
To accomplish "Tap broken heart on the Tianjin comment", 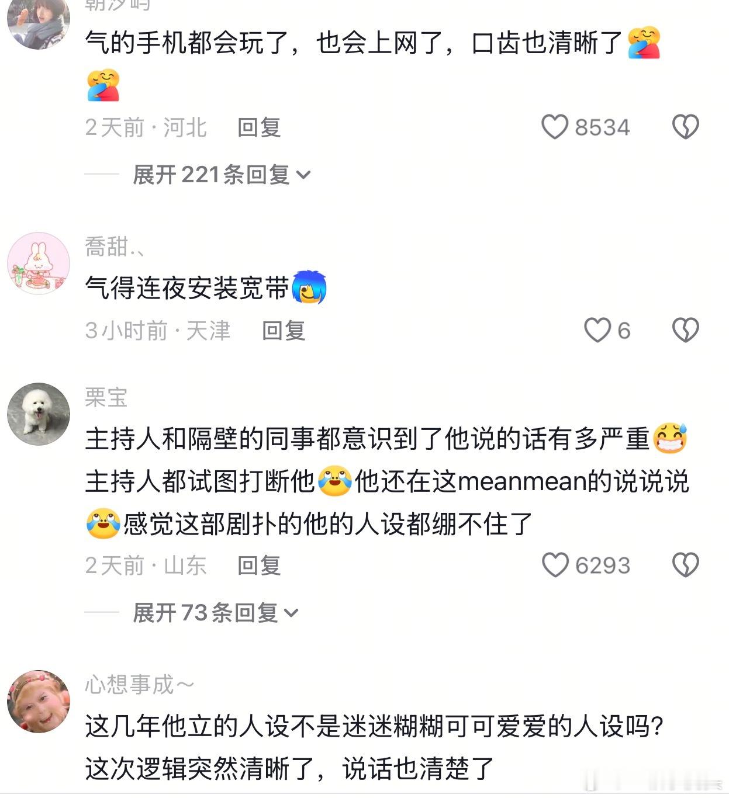I will (x=685, y=330).
